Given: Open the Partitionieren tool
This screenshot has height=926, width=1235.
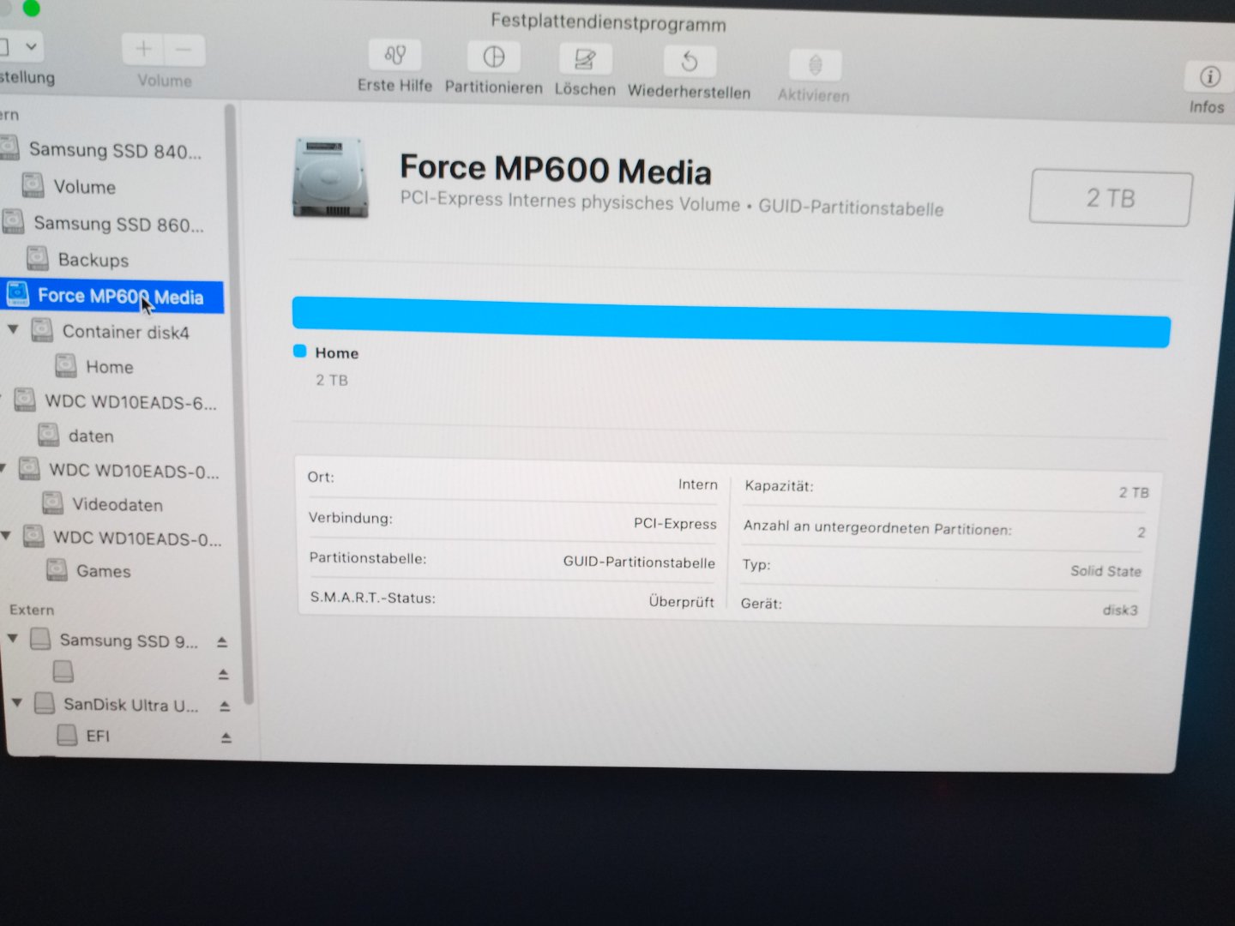Looking at the screenshot, I should click(493, 58).
